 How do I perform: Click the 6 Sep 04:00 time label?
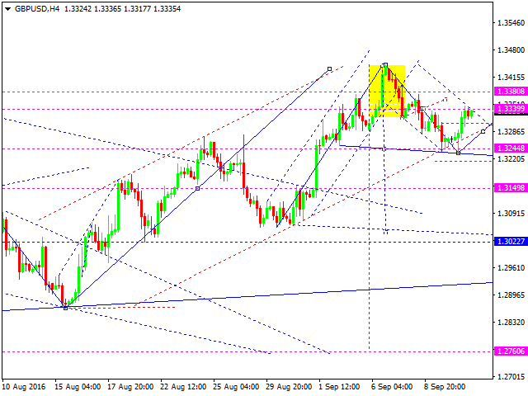click(392, 387)
